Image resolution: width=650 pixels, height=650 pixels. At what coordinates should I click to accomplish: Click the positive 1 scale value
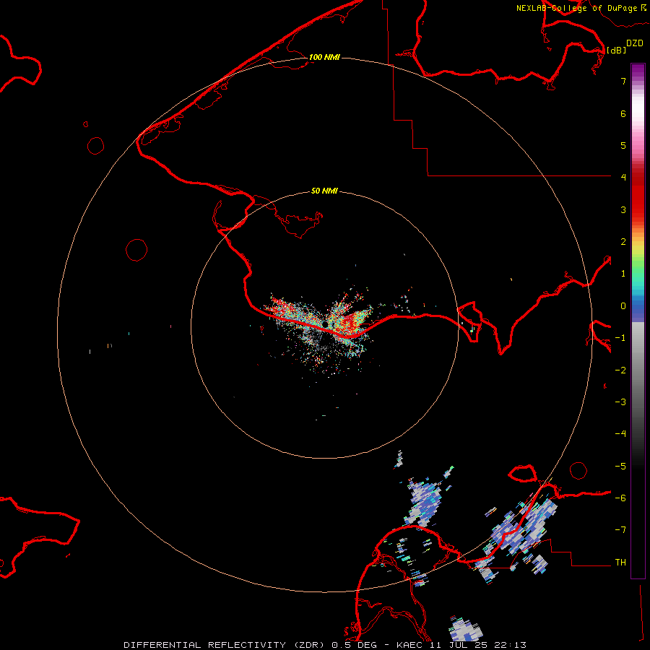coord(623,274)
